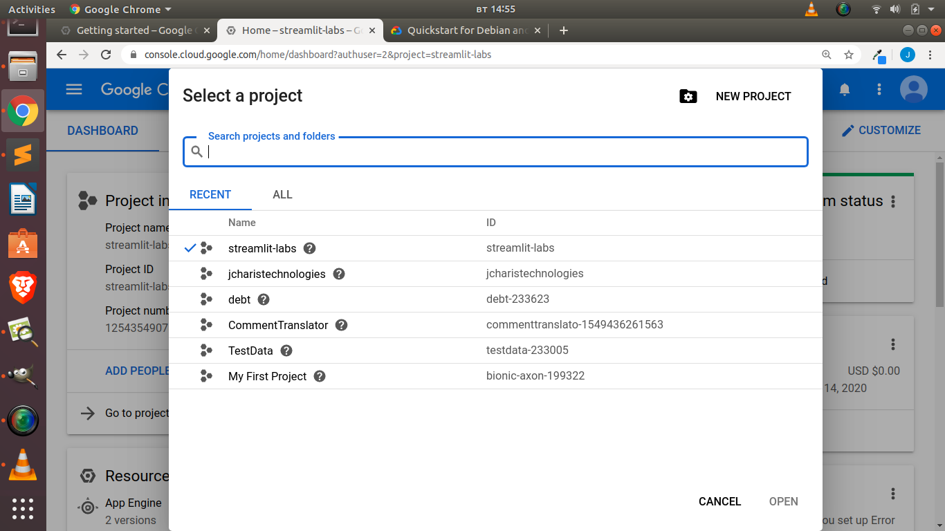Open the notifications bell
Viewport: 945px width, 531px height.
(x=844, y=89)
